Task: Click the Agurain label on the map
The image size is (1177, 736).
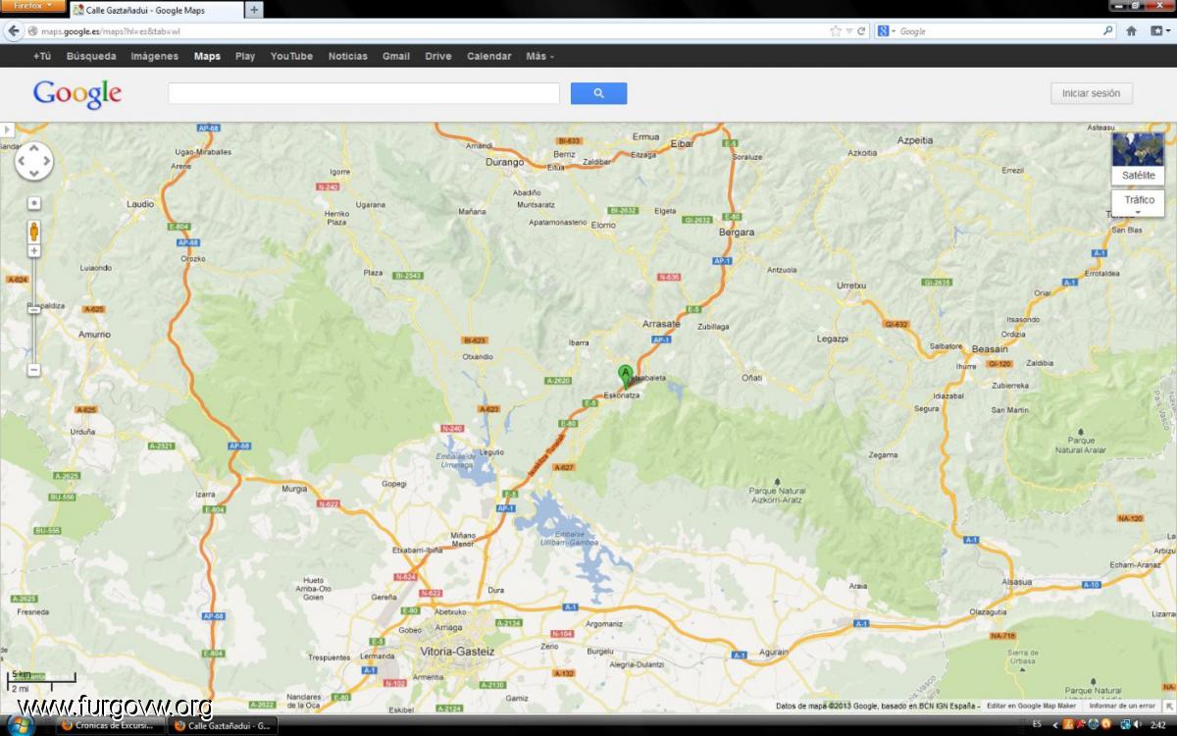Action: pyautogui.click(x=774, y=652)
